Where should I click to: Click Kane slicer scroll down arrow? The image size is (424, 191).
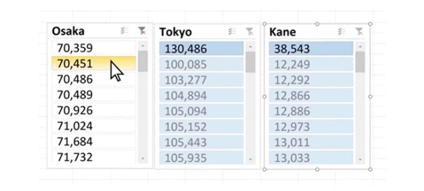pos(360,159)
